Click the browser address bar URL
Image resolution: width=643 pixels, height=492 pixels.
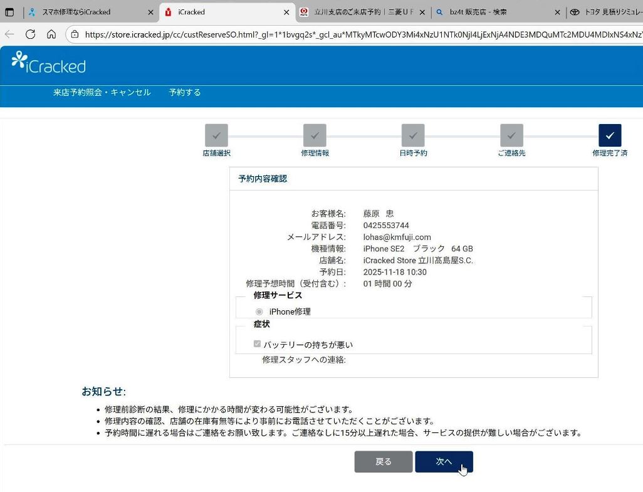coord(363,34)
